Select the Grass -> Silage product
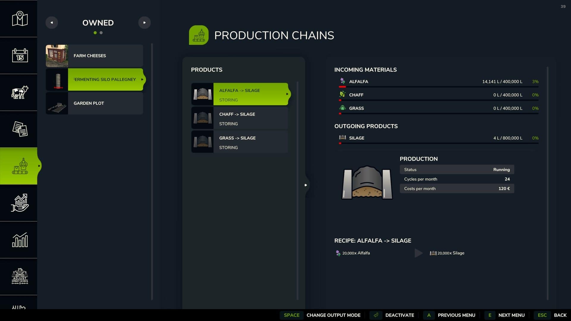Image resolution: width=571 pixels, height=321 pixels. (x=239, y=142)
